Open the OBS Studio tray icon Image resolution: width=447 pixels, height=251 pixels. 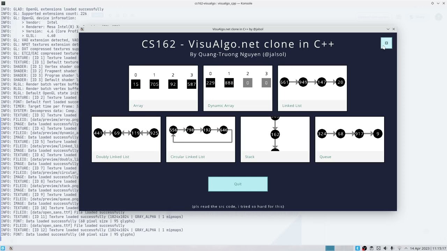365,248
